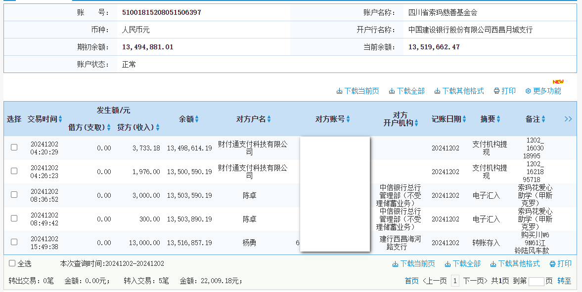Click top 下载当前页 link
The width and height of the screenshot is (582, 292).
[x=358, y=91]
